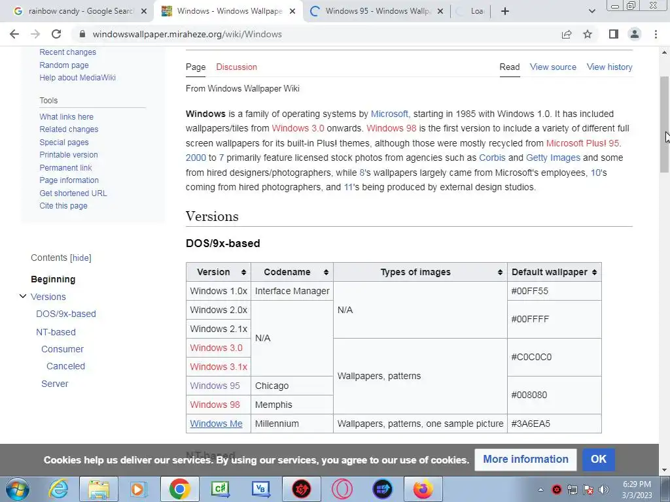Image resolution: width=670 pixels, height=502 pixels.
Task: Open the View source tab
Action: pos(553,67)
